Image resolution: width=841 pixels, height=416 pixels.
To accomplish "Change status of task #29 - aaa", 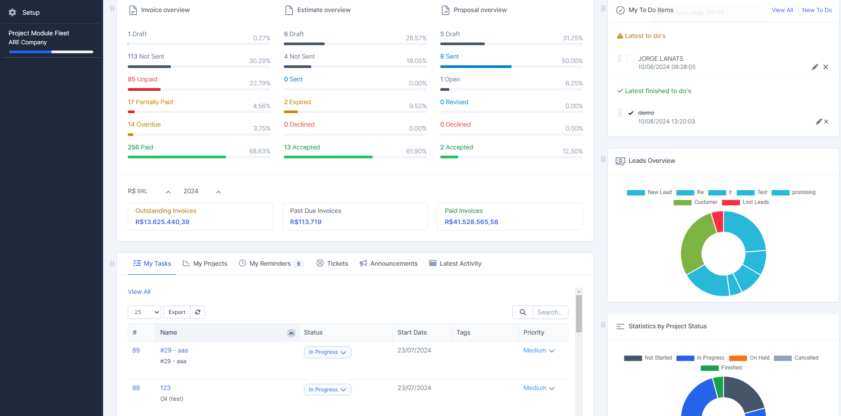I will [327, 352].
